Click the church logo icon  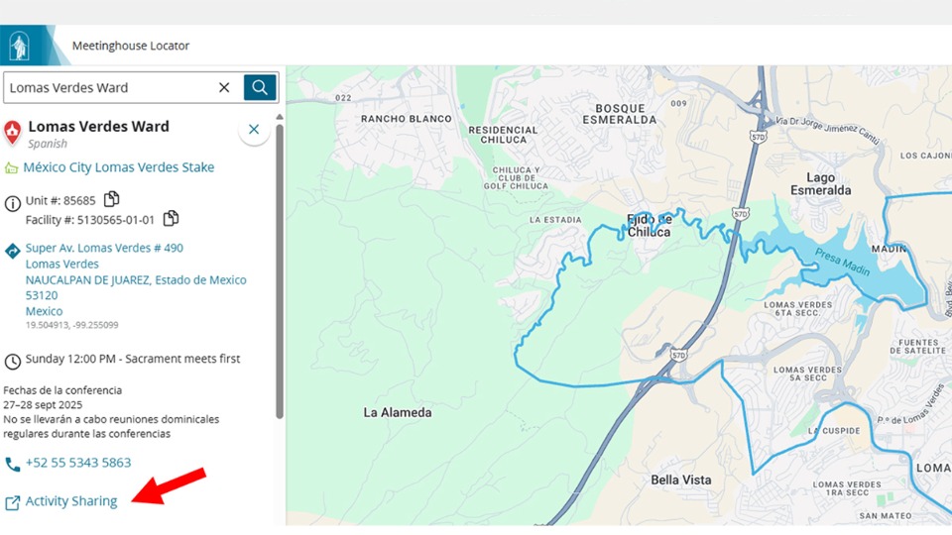[19, 46]
